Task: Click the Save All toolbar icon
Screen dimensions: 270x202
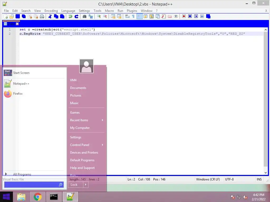Action: pos(24,16)
